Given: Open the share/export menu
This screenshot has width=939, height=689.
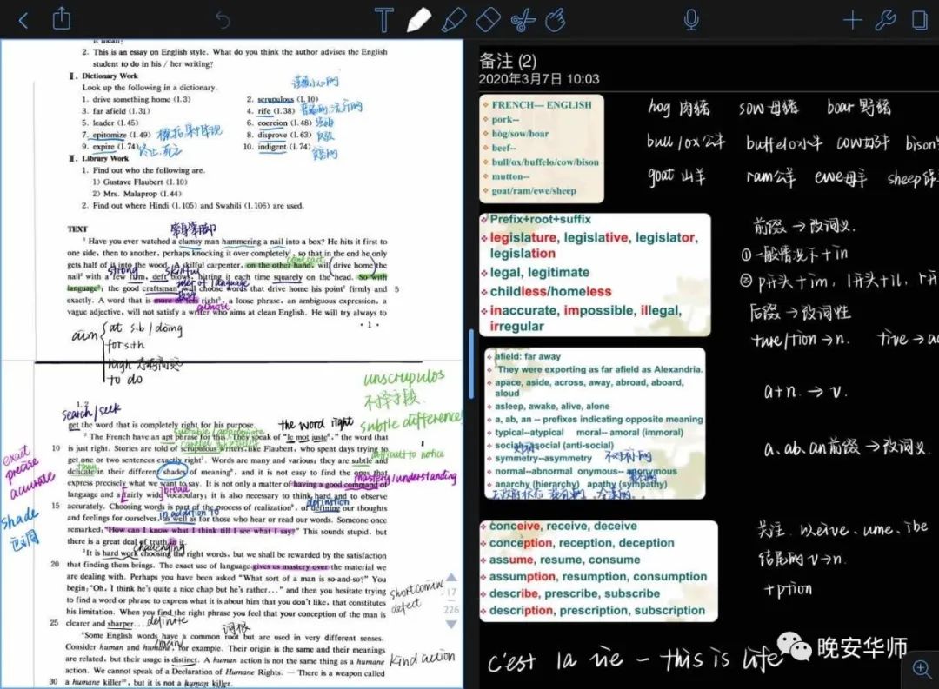Looking at the screenshot, I should tap(61, 18).
